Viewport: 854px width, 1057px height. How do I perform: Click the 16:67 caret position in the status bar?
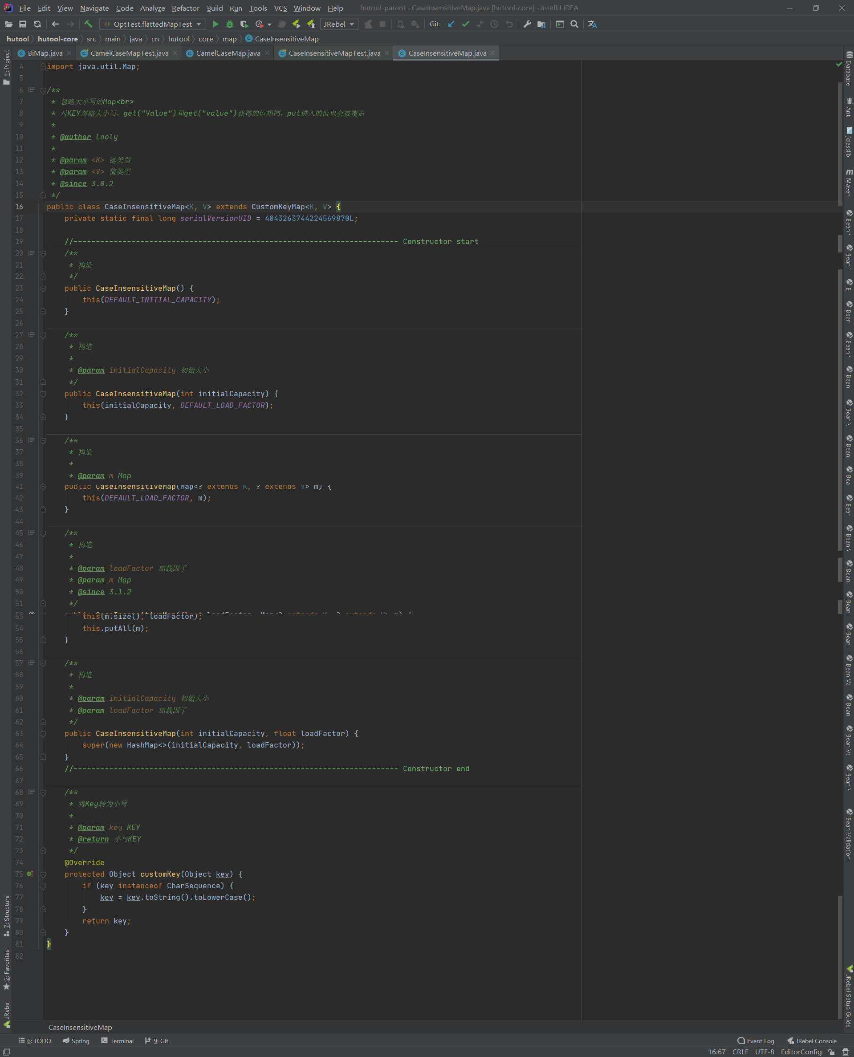[717, 1052]
